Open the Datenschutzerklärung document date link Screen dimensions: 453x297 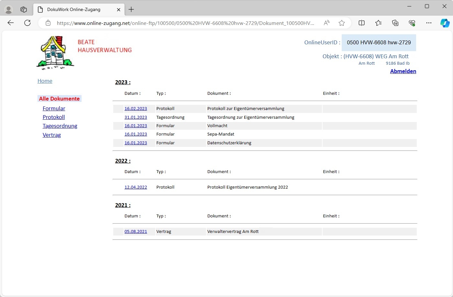click(x=136, y=143)
